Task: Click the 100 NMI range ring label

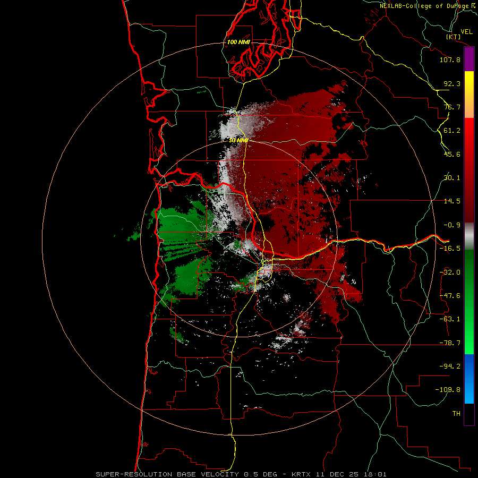Action: [238, 42]
